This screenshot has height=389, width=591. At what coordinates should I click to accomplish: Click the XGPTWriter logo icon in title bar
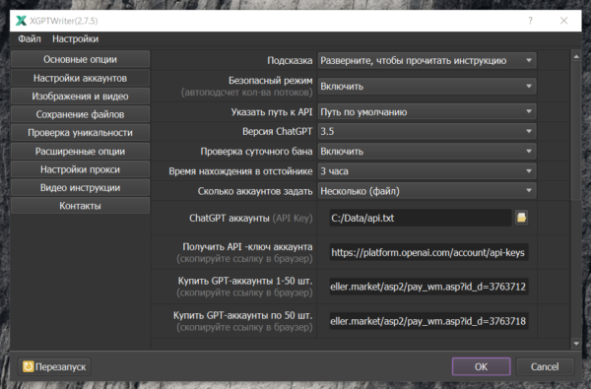point(21,21)
